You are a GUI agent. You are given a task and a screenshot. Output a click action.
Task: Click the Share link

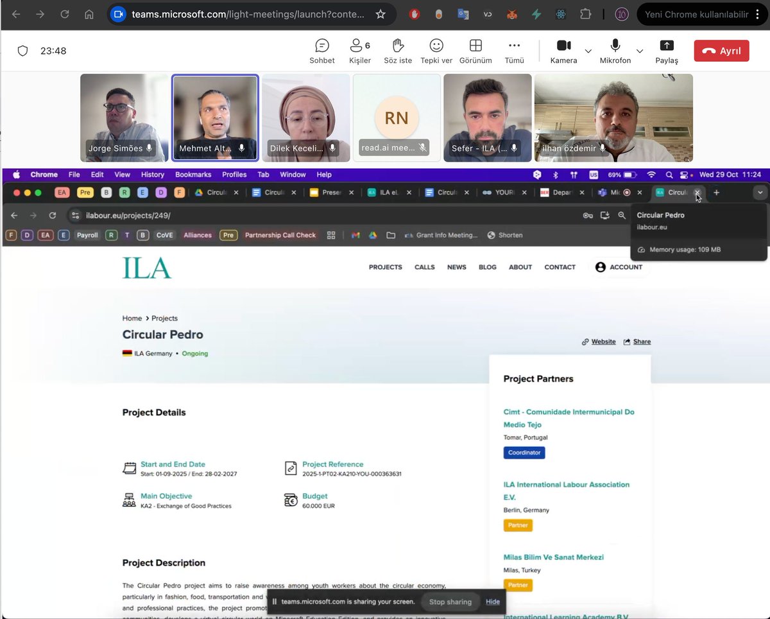(x=637, y=342)
